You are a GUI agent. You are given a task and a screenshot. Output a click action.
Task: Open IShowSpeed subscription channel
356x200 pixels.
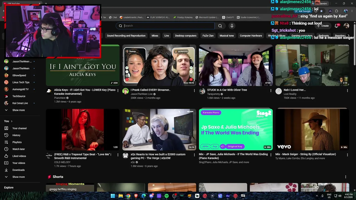[x=19, y=76]
